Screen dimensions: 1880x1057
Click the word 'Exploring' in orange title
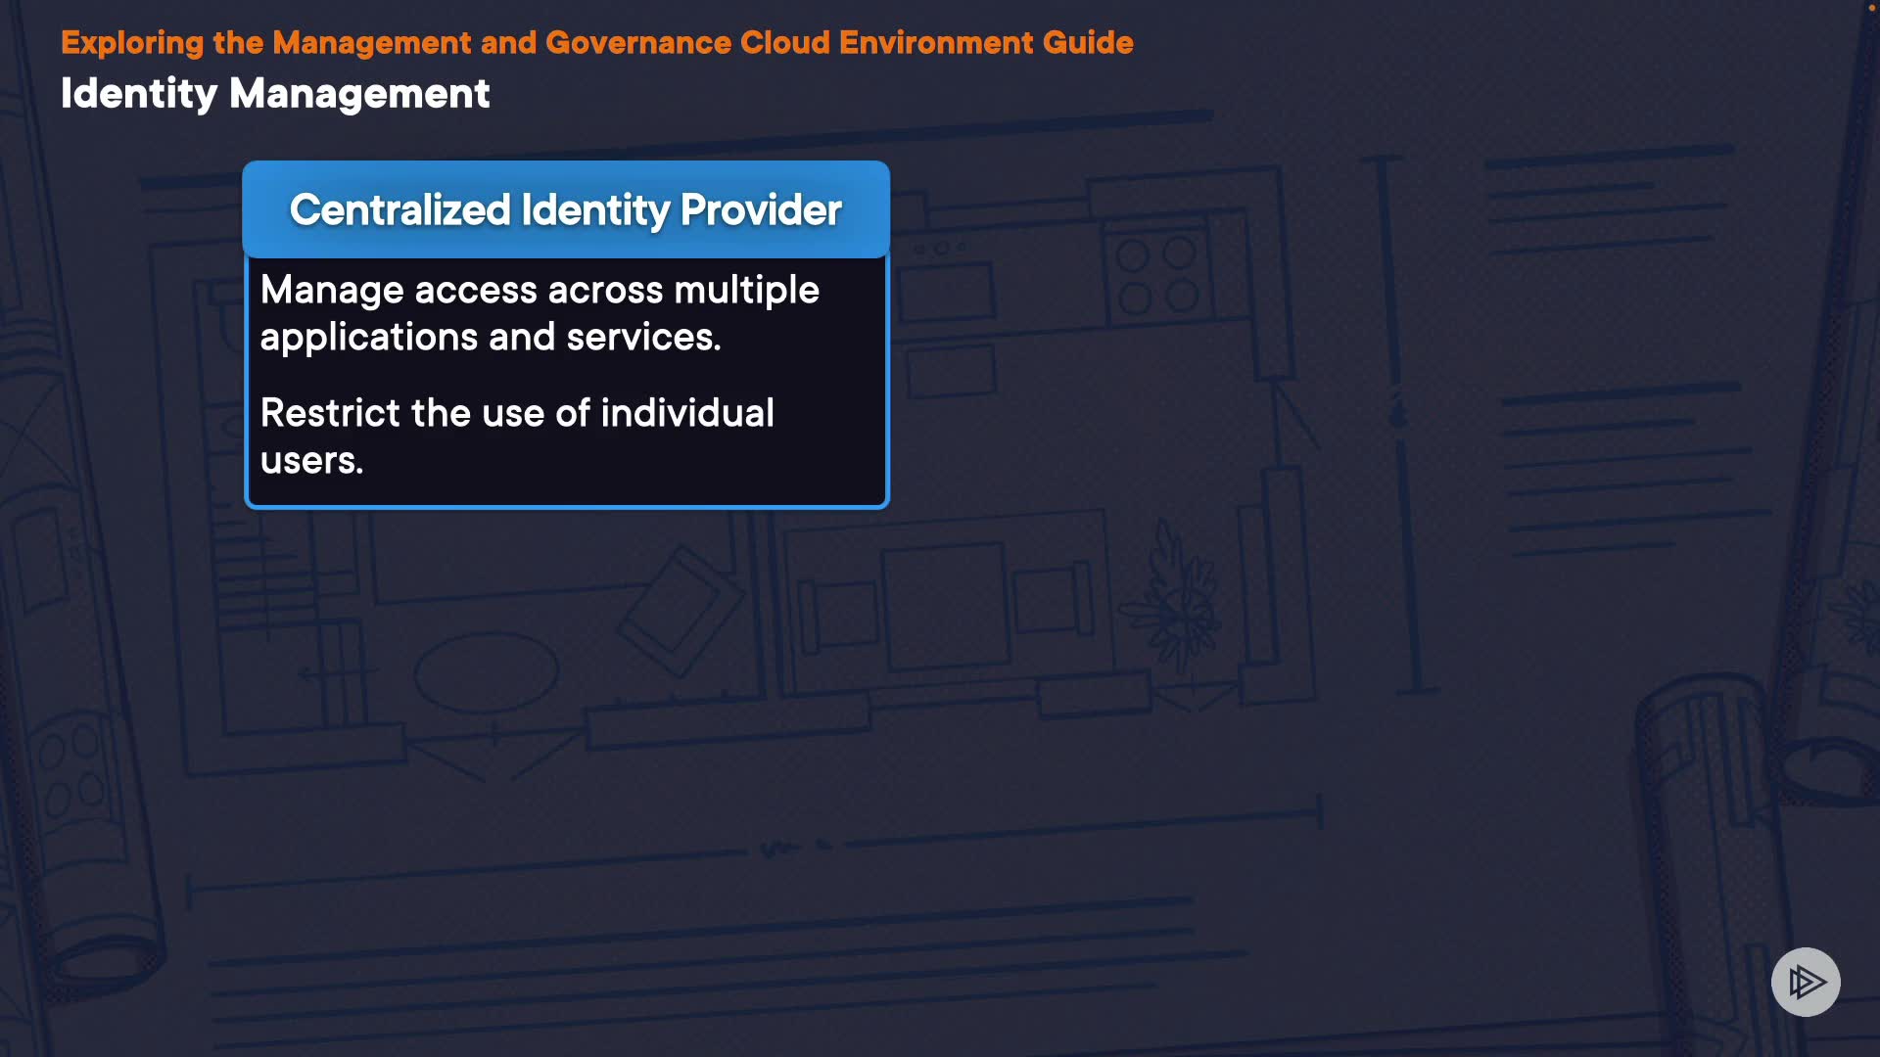coord(132,43)
